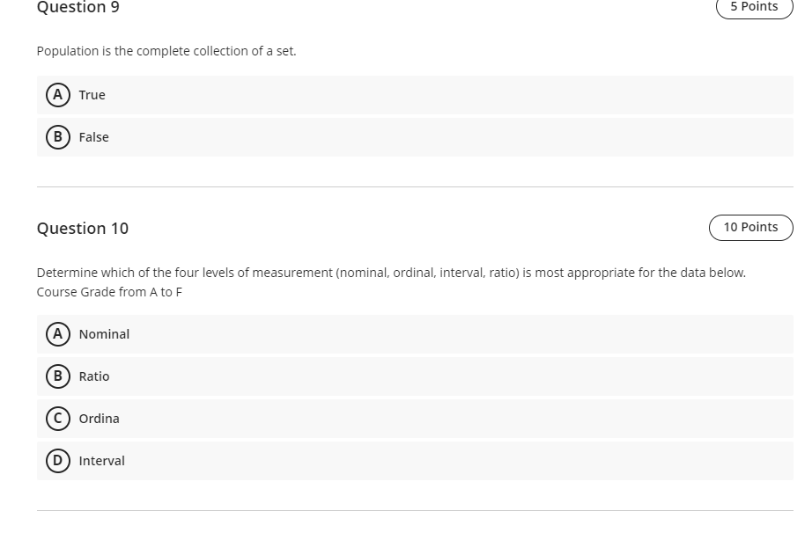The width and height of the screenshot is (812, 533).
Task: Click the circled D icon beside Interval
Action: click(58, 461)
